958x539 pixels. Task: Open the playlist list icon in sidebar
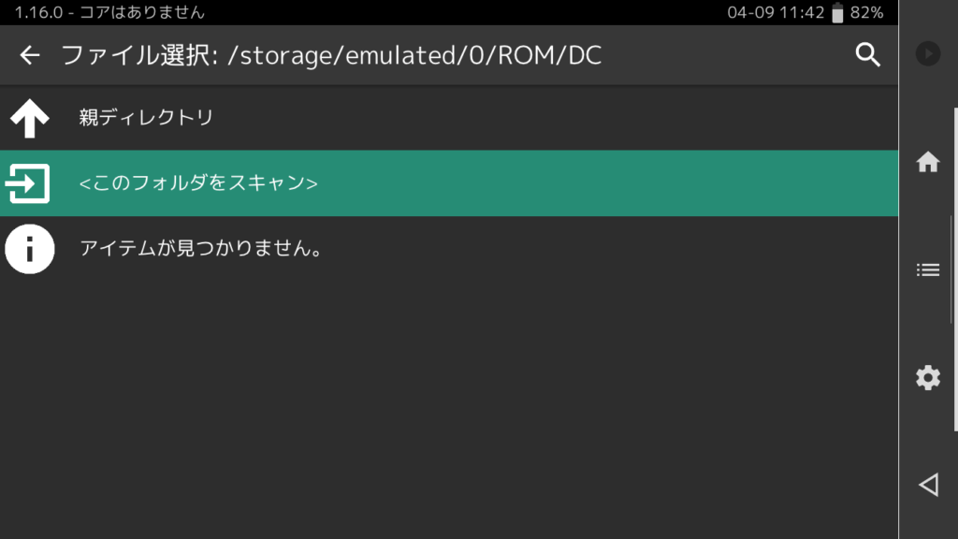(x=927, y=269)
